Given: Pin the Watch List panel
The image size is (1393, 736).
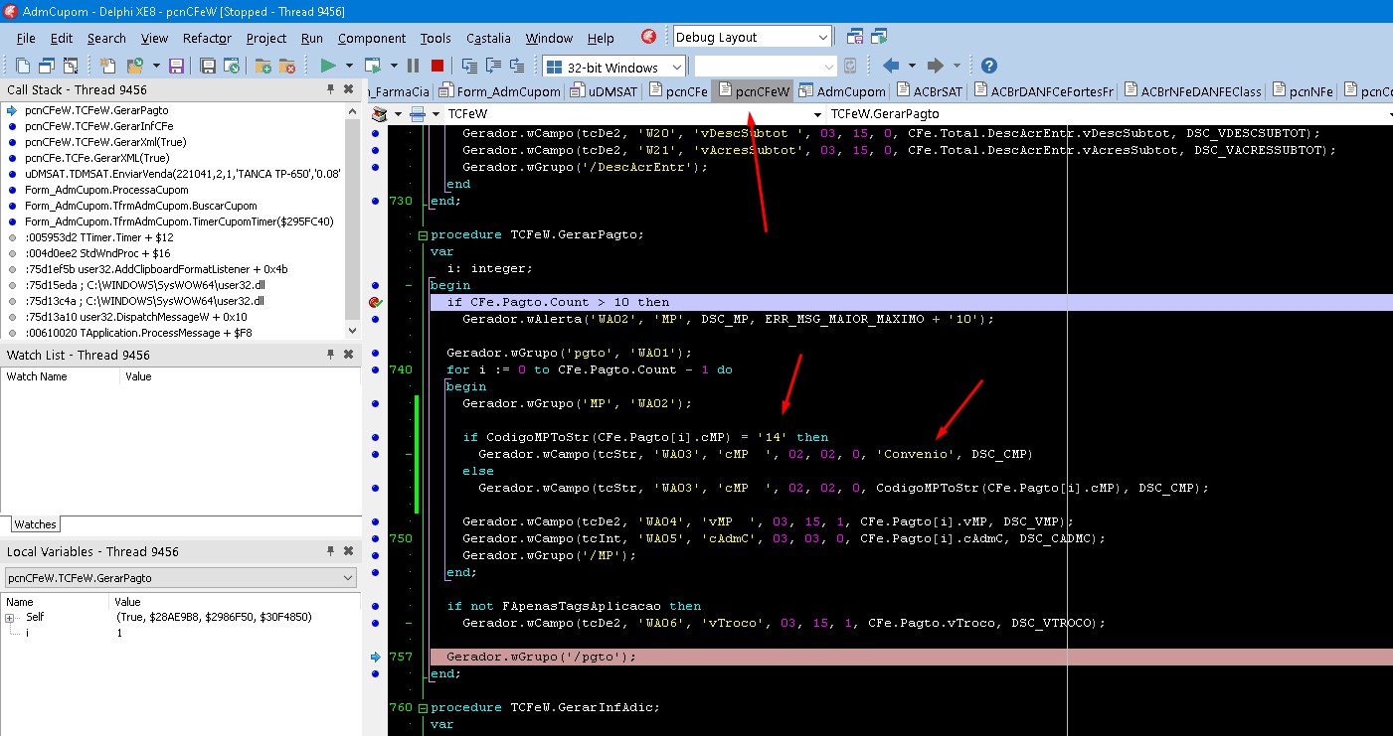Looking at the screenshot, I should tap(331, 355).
